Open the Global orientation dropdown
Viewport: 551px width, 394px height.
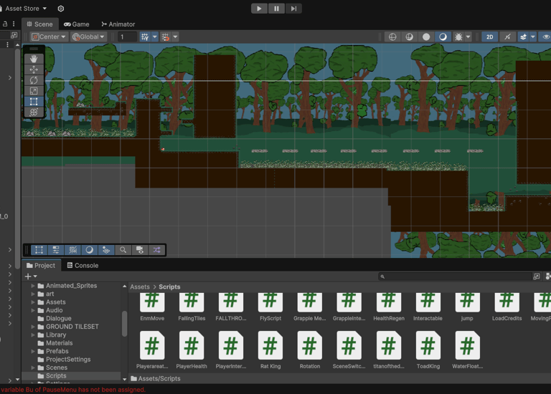point(89,37)
